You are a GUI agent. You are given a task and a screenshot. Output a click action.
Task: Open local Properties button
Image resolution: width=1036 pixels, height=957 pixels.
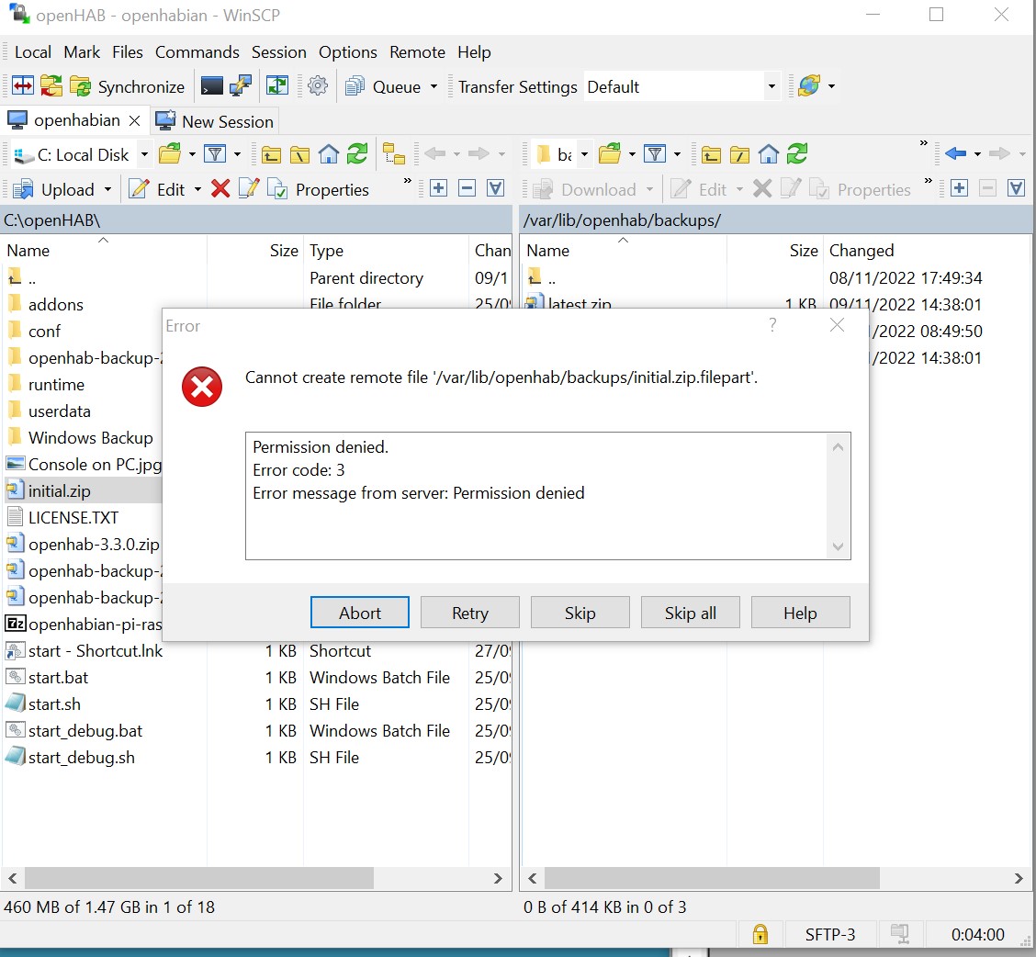coord(319,190)
